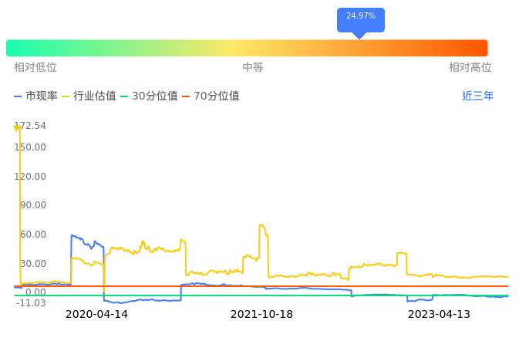Click the 2020-04-14 date on the axis
The image size is (529, 341).
(x=96, y=315)
